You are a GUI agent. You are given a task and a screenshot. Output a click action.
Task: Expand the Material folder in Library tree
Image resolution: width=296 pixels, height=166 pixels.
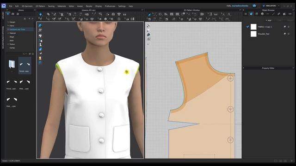pyautogui.click(x=8, y=33)
